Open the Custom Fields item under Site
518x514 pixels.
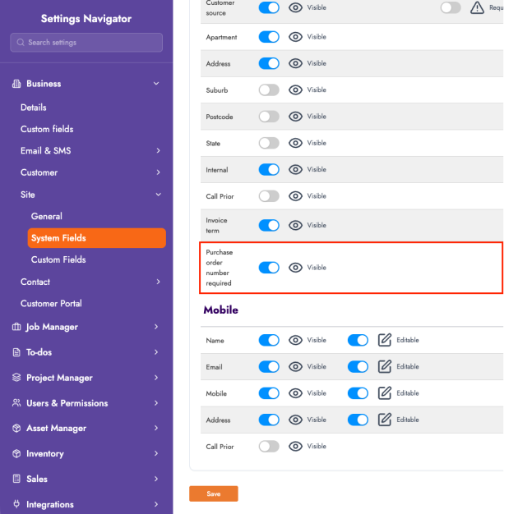tap(58, 259)
